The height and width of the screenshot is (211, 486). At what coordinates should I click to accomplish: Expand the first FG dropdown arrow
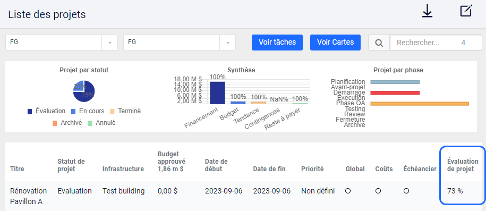[x=110, y=43]
